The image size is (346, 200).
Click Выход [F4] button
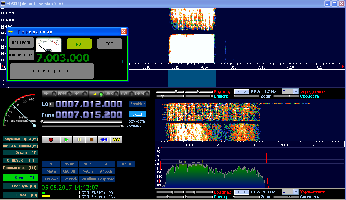click(20, 195)
